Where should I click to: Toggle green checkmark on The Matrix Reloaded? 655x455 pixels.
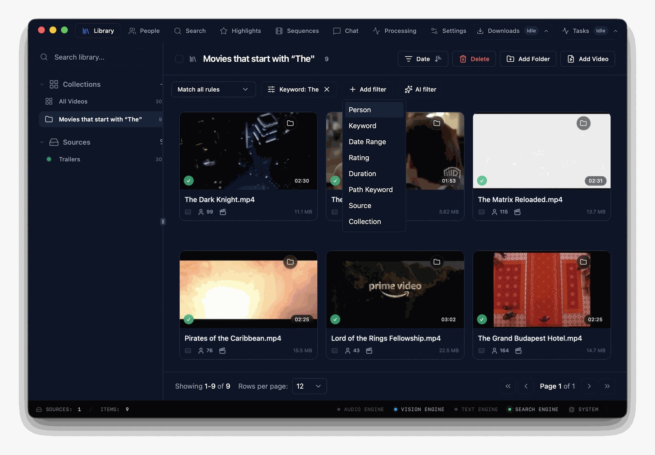482,180
